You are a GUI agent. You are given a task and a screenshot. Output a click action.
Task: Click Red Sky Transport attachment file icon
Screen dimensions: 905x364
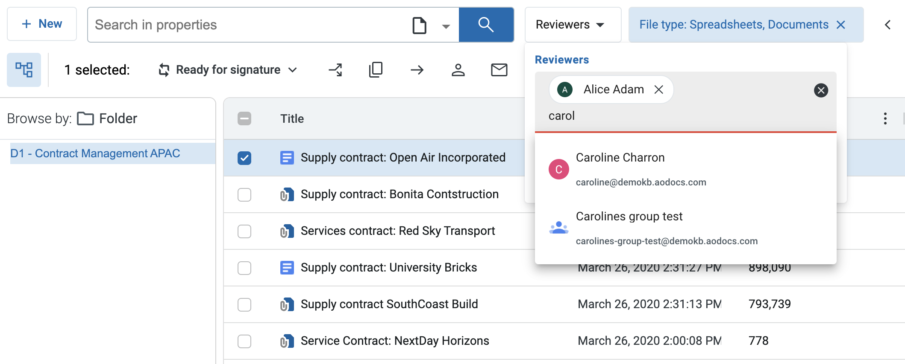pyautogui.click(x=287, y=231)
